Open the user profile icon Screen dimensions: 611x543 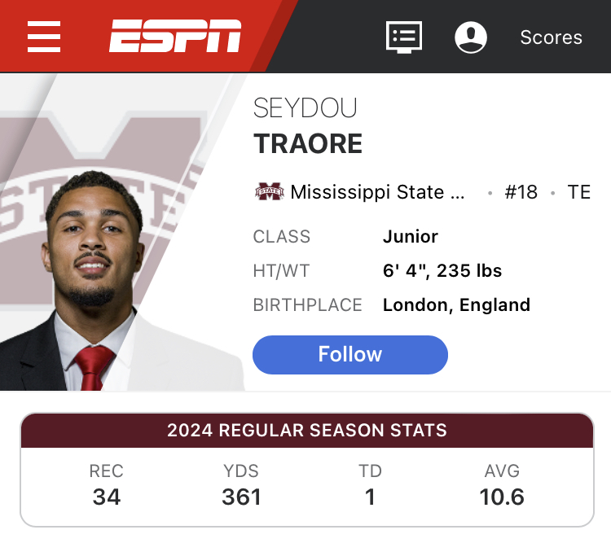pyautogui.click(x=471, y=37)
